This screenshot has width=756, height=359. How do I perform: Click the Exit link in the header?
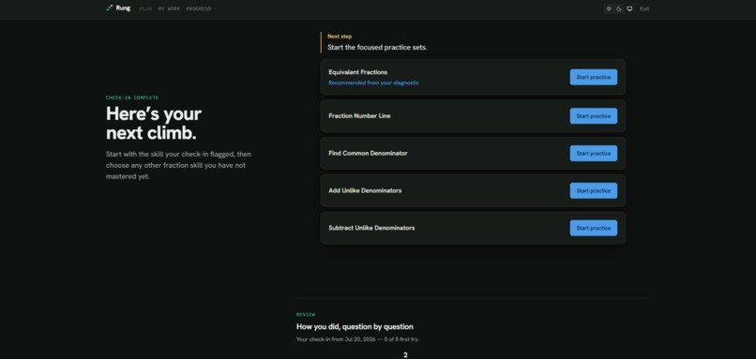tap(644, 8)
